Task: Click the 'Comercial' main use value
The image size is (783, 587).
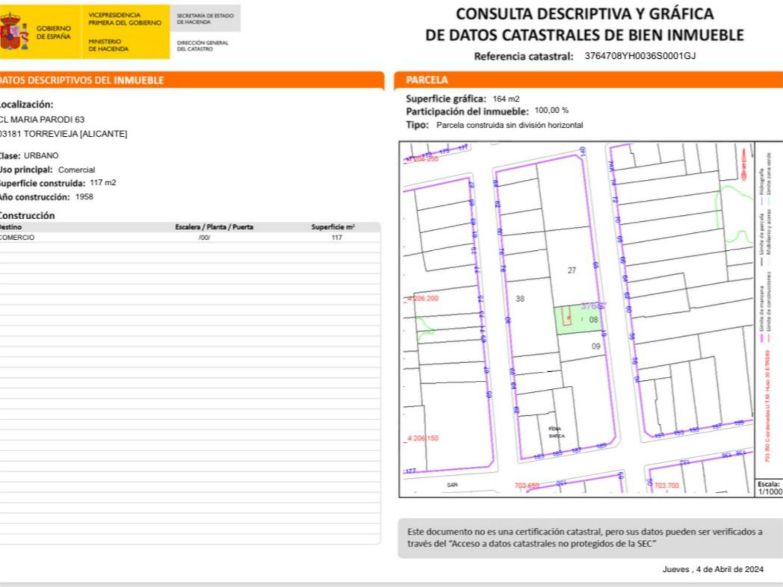Action: tap(76, 170)
